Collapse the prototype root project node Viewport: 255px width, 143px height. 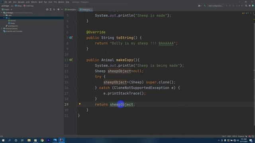point(2,13)
